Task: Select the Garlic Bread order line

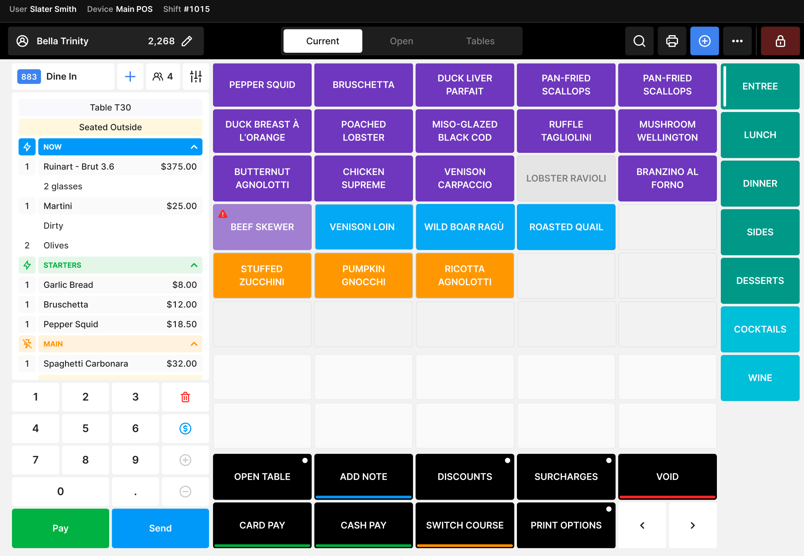Action: pyautogui.click(x=120, y=285)
